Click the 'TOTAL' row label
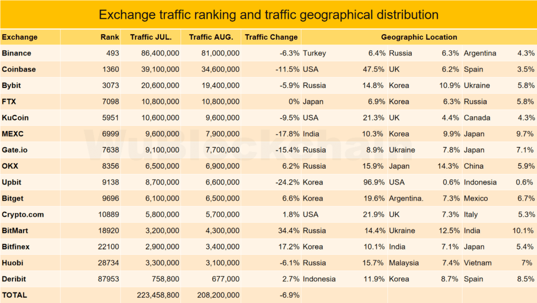 coord(14,295)
